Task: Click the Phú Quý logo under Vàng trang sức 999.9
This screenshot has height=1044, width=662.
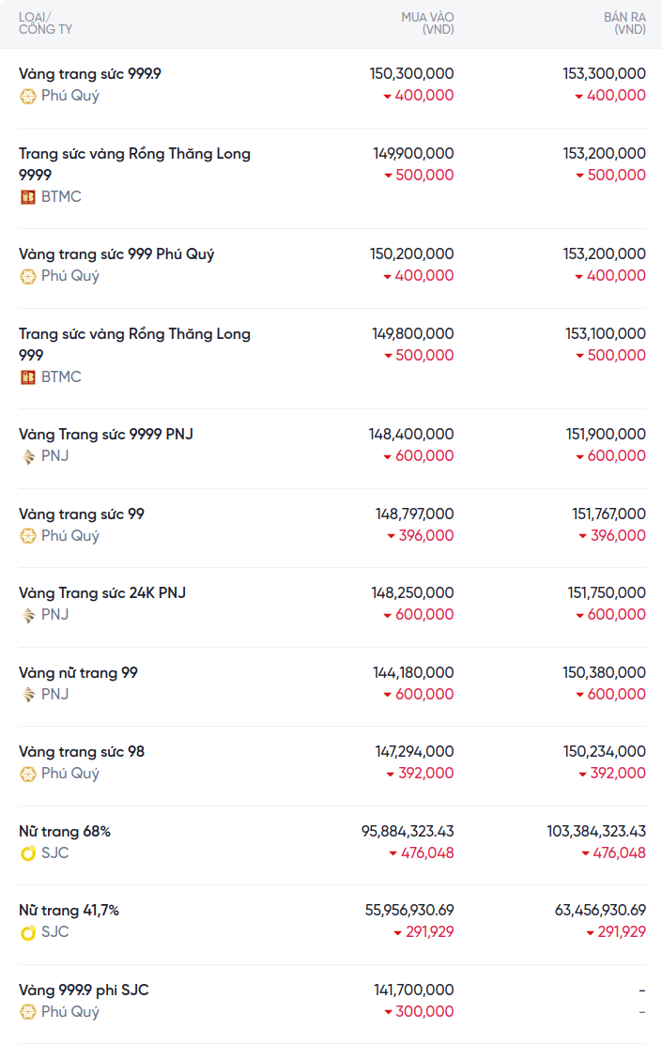Action: tap(28, 96)
